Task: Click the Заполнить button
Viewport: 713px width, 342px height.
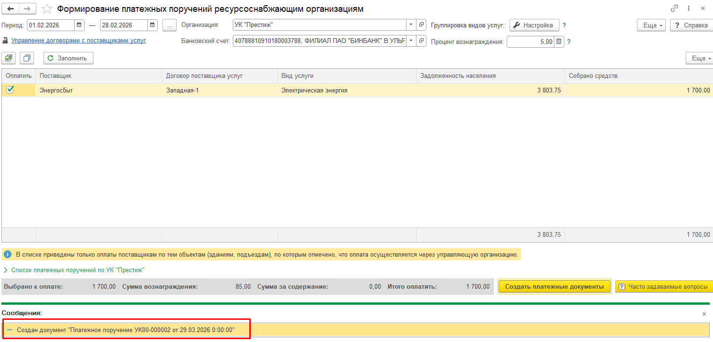Action: [68, 58]
